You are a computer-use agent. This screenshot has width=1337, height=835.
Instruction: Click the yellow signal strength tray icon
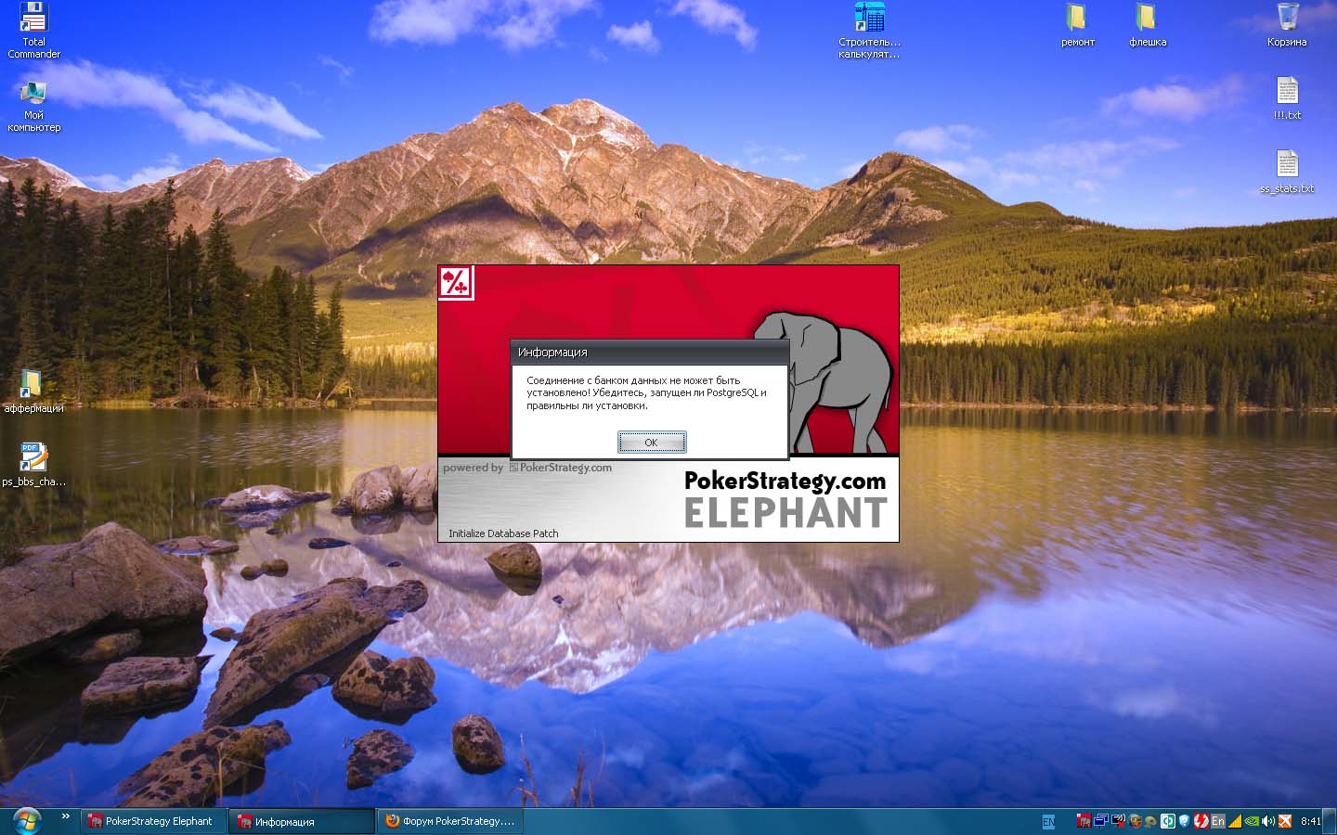[x=1235, y=821]
